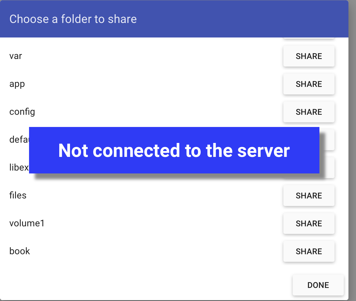
Task: Click the partially hidden share button in the 'libex' row
Action: [327, 168]
